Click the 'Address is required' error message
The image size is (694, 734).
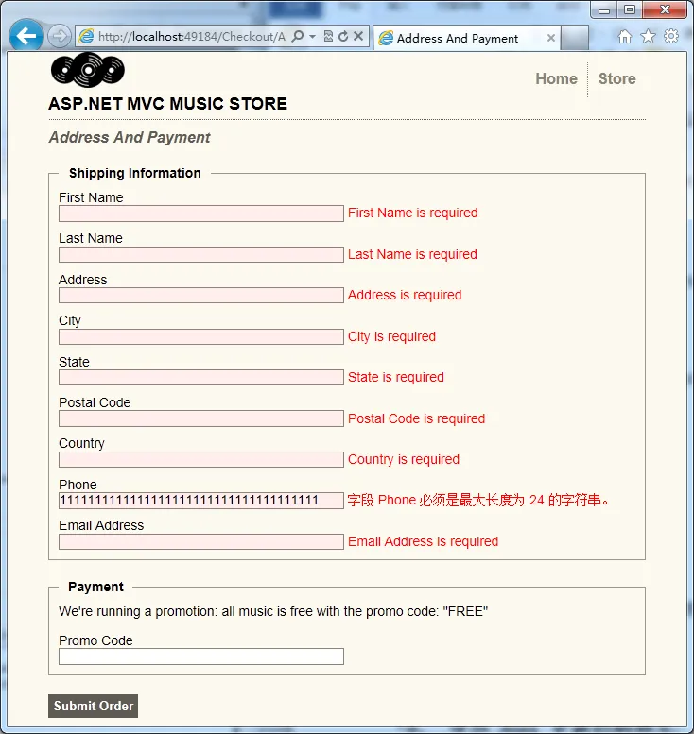[x=405, y=295]
